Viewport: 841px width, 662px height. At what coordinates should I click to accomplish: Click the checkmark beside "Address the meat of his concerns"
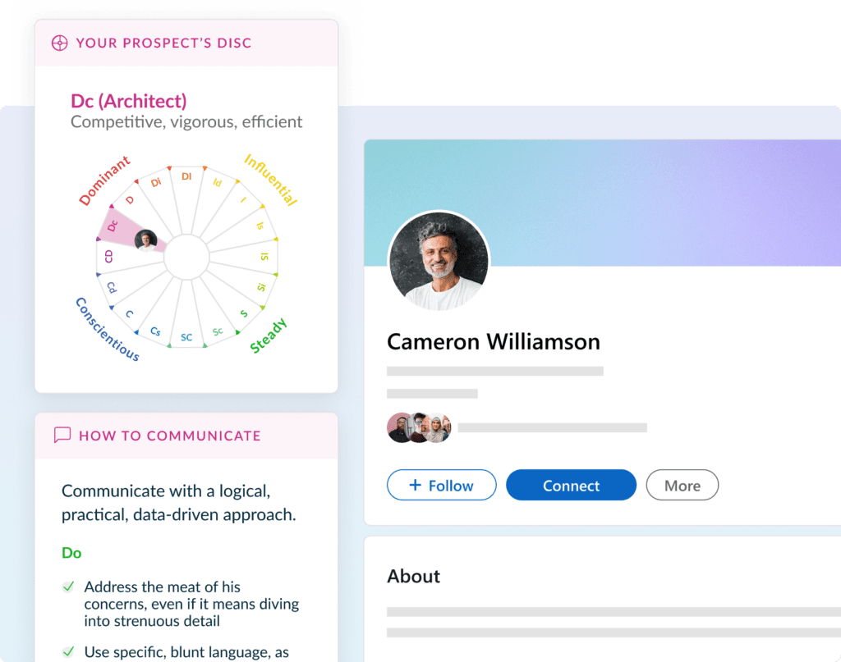tap(69, 588)
